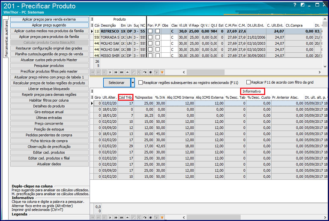This screenshot has height=221, width=329.
Task: Toggle P.F checkbox in second MOLHO SAK row
Action: [158, 49]
